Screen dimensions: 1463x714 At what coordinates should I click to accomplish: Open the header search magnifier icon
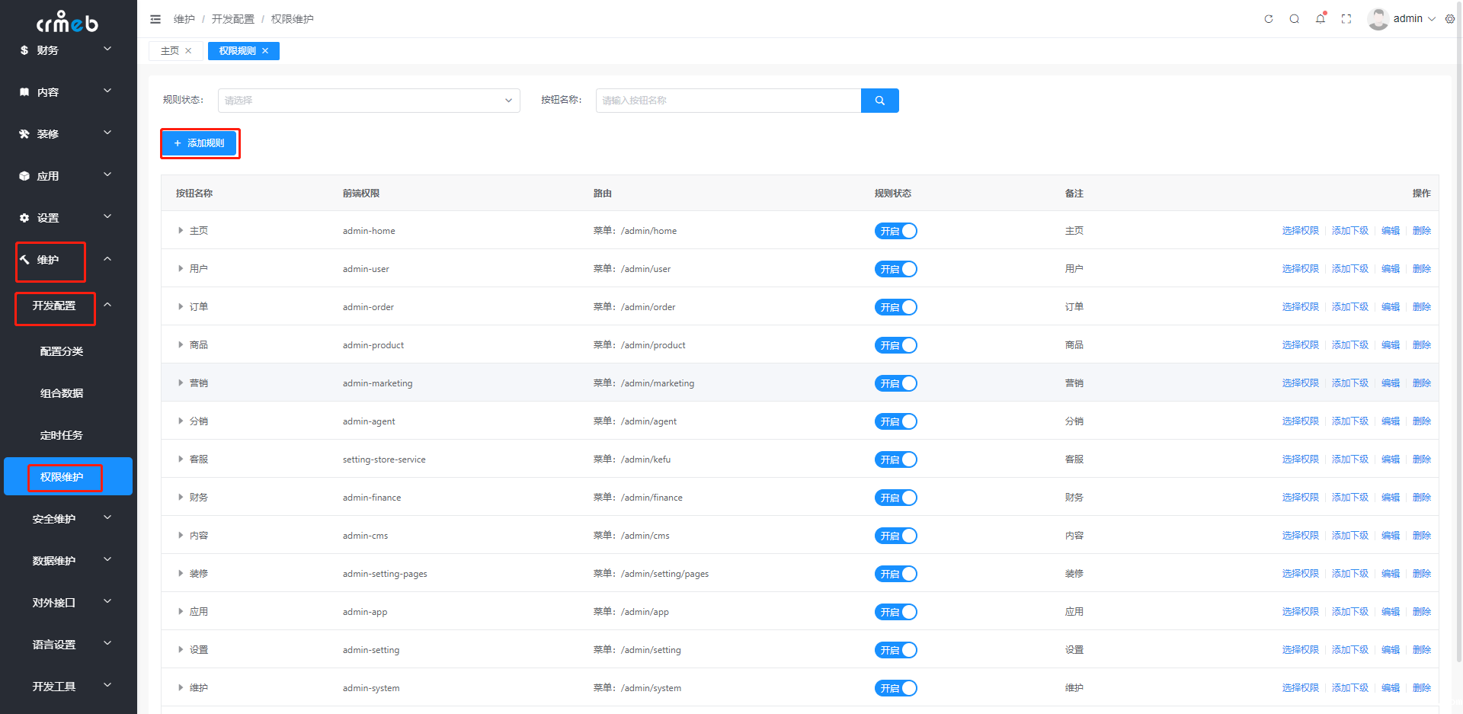click(1294, 19)
